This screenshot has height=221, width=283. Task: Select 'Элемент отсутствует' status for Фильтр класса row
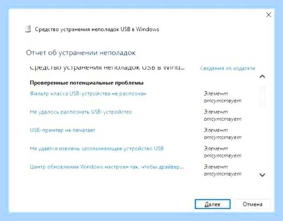coord(223,97)
